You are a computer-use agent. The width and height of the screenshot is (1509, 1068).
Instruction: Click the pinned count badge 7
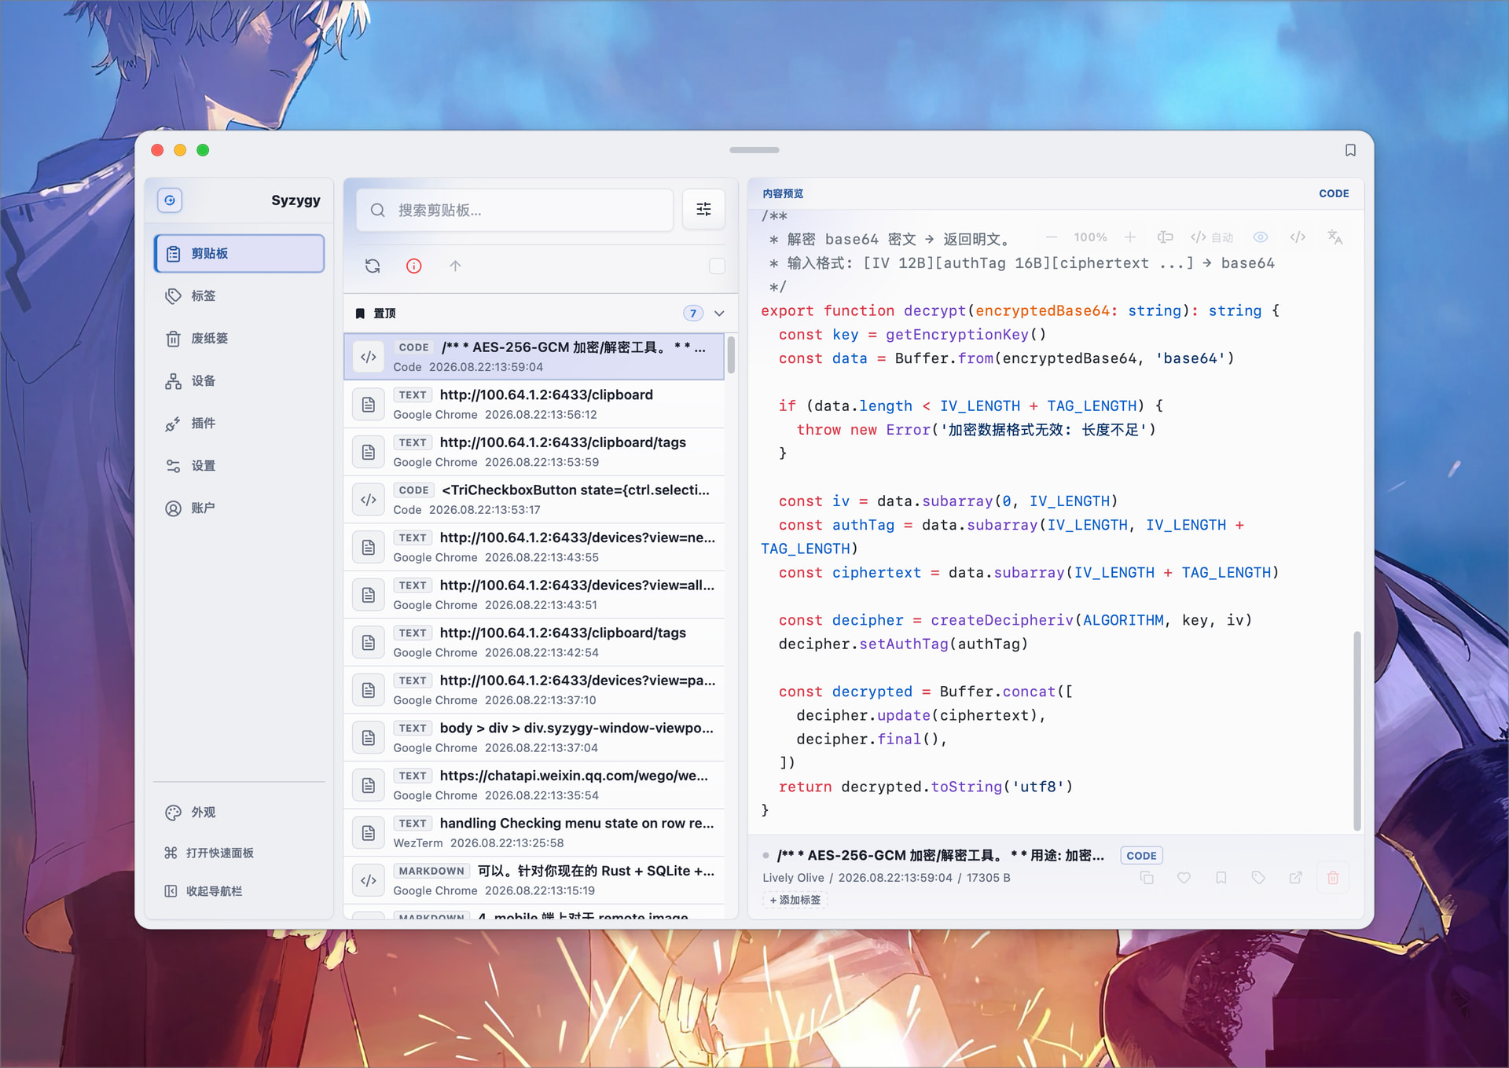coord(692,313)
